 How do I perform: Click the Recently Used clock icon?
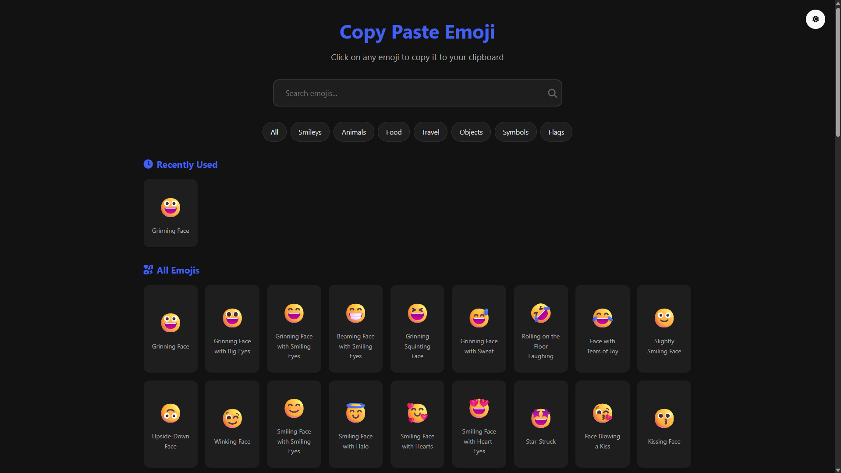coord(148,164)
